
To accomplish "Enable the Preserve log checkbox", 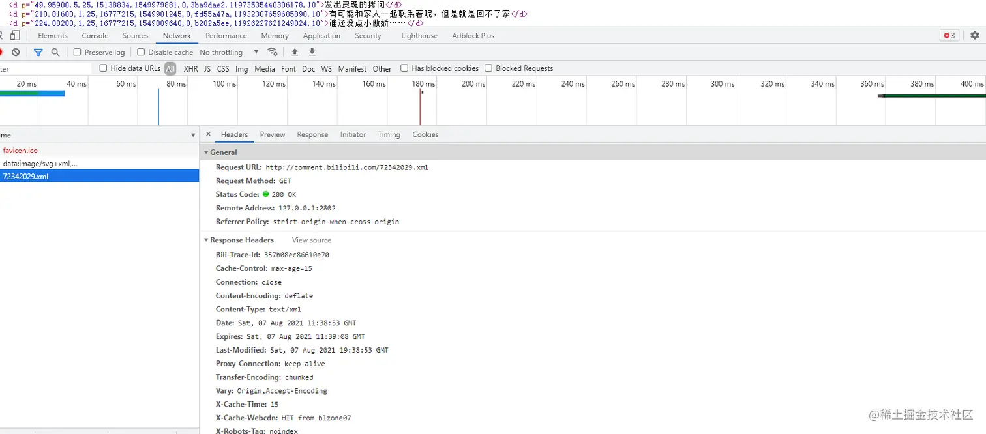I will (77, 52).
